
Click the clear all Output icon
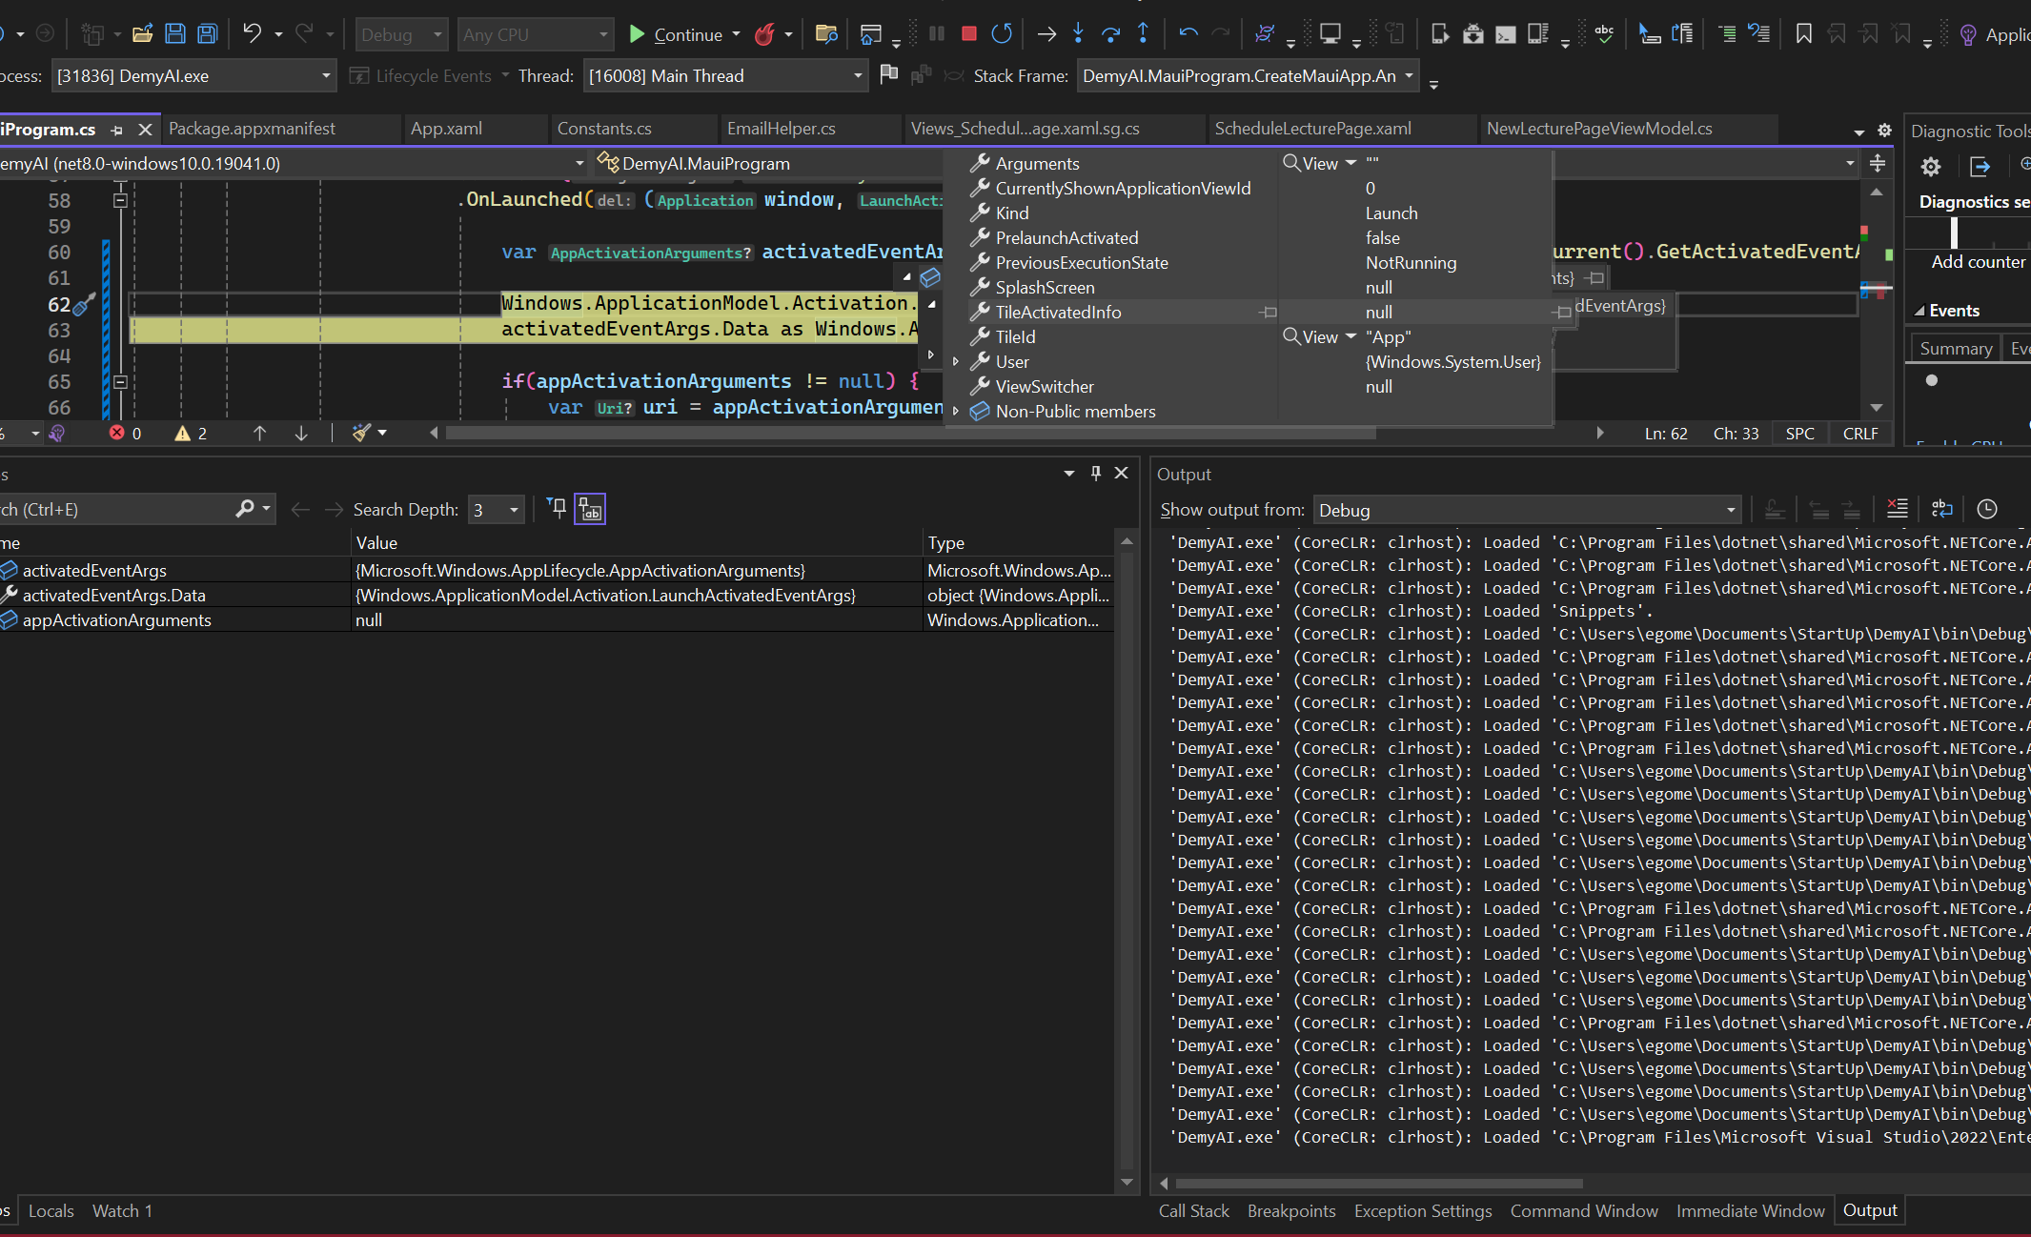1897,509
